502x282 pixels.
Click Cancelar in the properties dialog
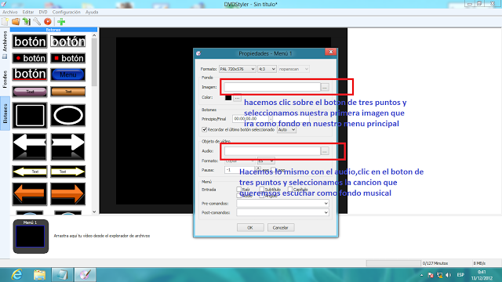281,228
